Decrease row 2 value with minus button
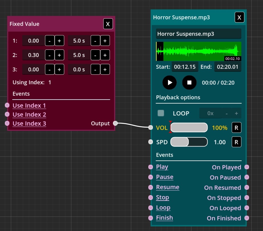This screenshot has height=231, width=263. point(50,55)
